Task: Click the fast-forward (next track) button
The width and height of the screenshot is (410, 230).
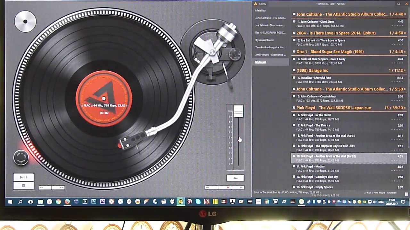Action: pyautogui.click(x=58, y=188)
